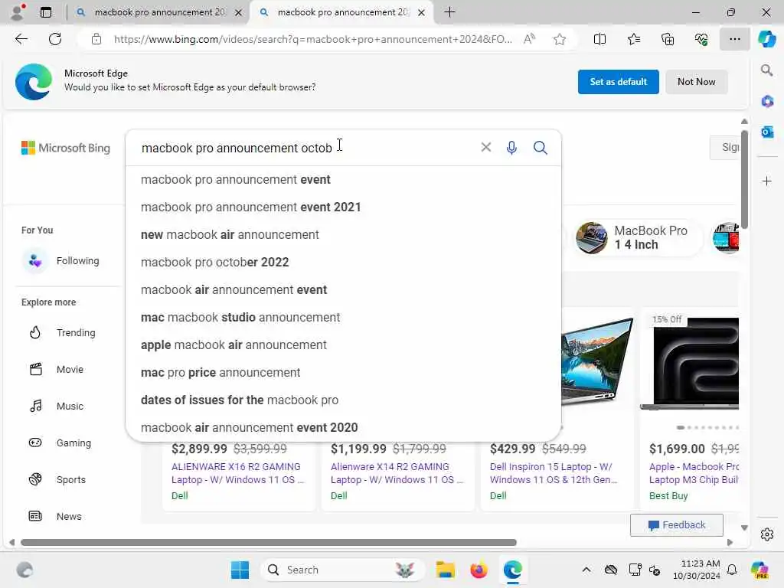
Task: Open the Alienware X16 R2 Gaming Laptop link
Action: (x=237, y=473)
